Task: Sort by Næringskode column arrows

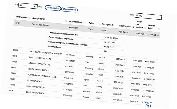Action: click(115, 25)
